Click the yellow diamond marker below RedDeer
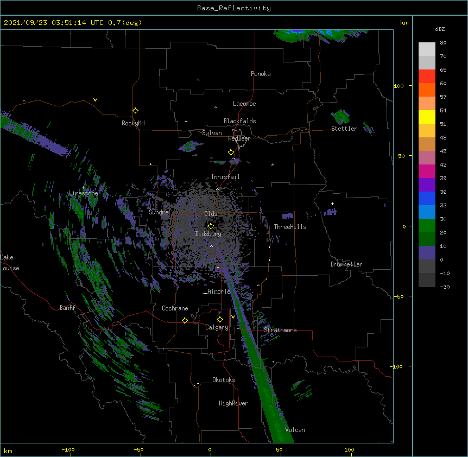 click(231, 153)
